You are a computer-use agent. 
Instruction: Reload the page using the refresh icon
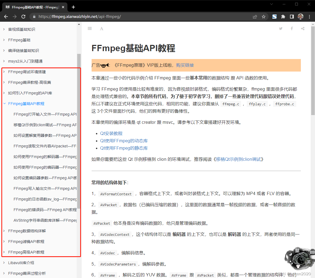[x=23, y=16]
